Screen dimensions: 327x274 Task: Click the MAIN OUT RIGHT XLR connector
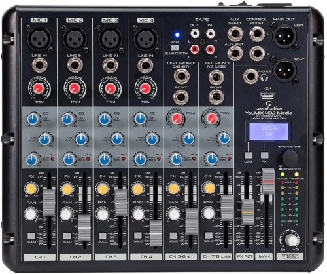[284, 70]
